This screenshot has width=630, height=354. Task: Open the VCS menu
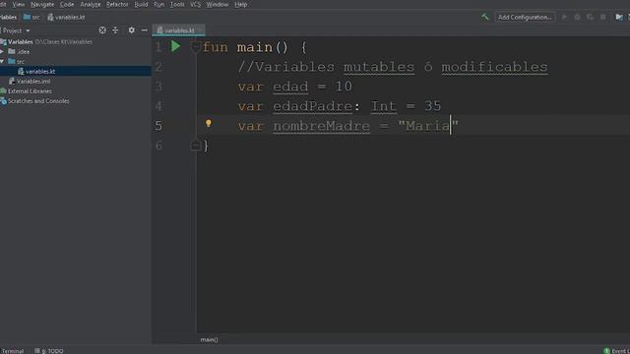point(195,4)
